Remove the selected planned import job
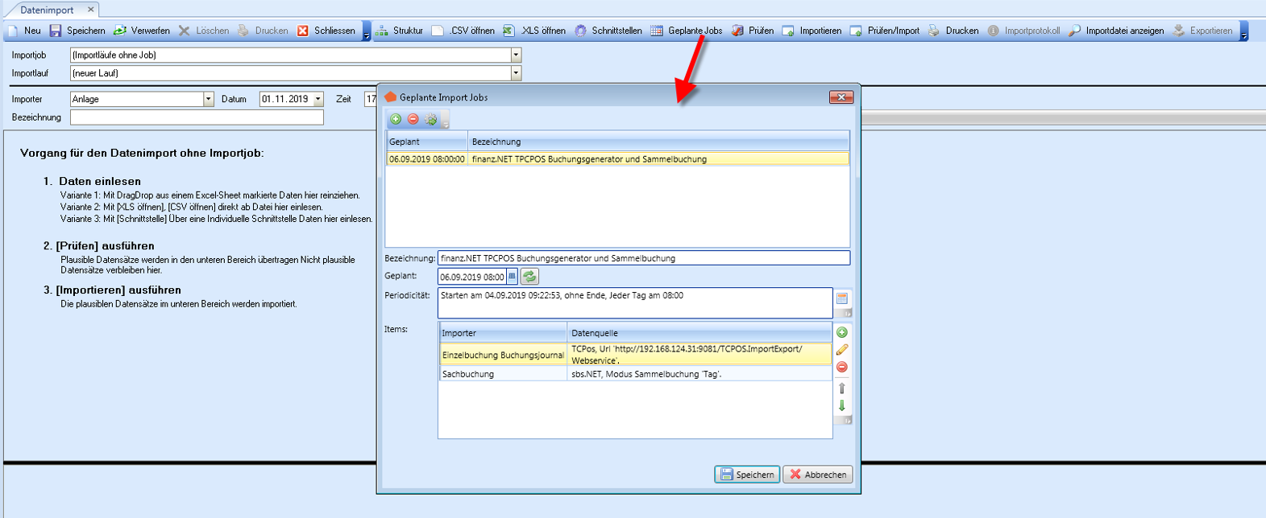1266x518 pixels. click(x=413, y=119)
